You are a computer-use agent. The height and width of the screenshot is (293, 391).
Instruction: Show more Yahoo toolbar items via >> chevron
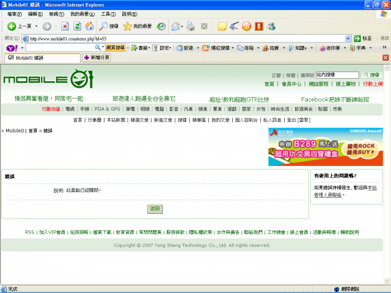(384, 48)
